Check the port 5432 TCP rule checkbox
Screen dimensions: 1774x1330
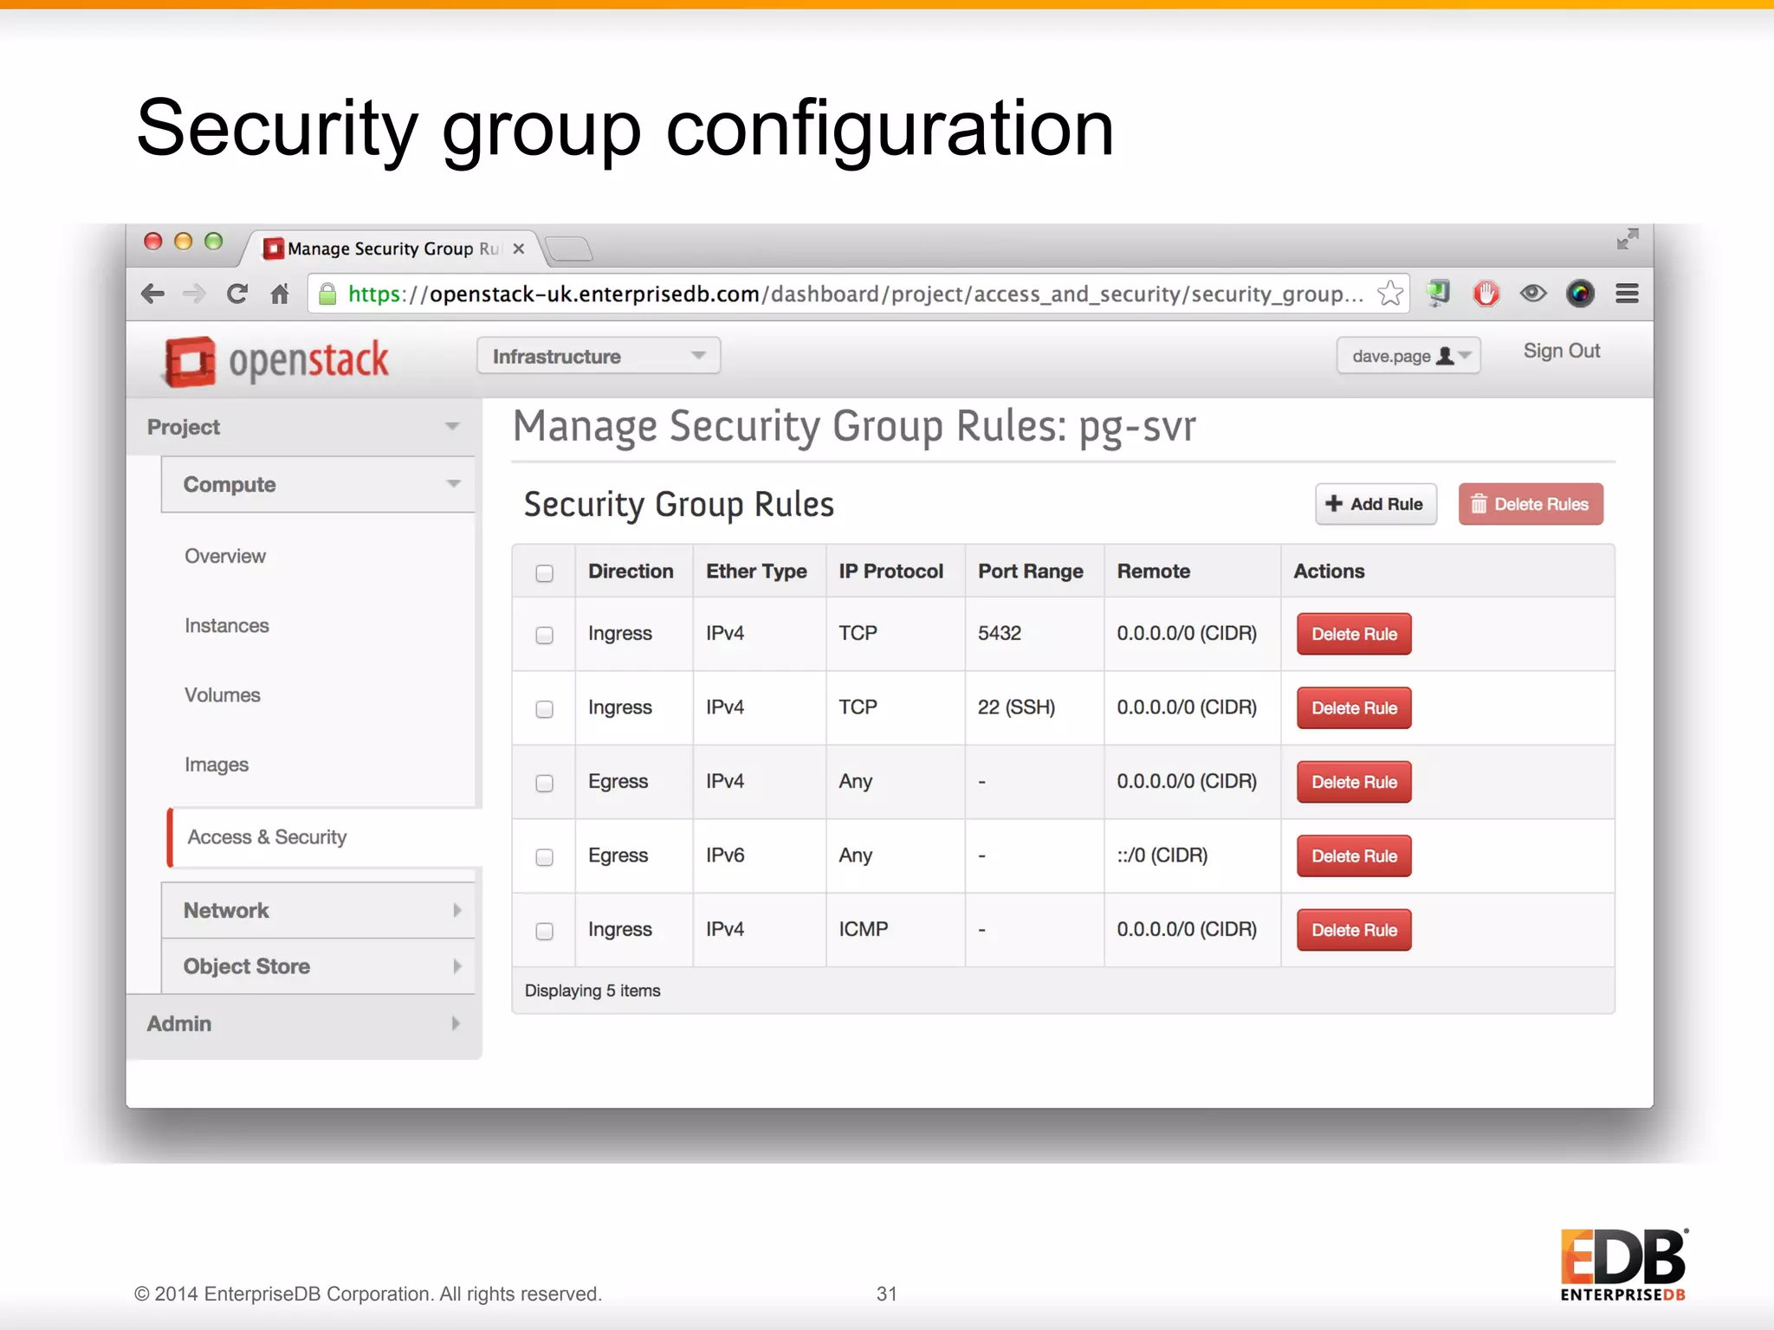point(544,635)
